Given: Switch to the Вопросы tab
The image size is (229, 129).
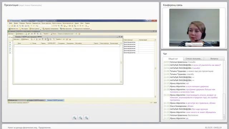Looking at the screenshot, I should 214,59.
